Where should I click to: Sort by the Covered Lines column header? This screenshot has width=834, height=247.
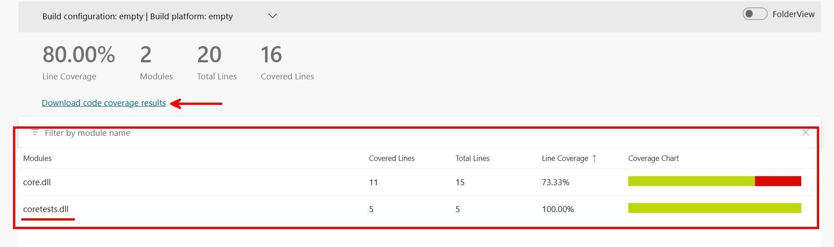[392, 158]
